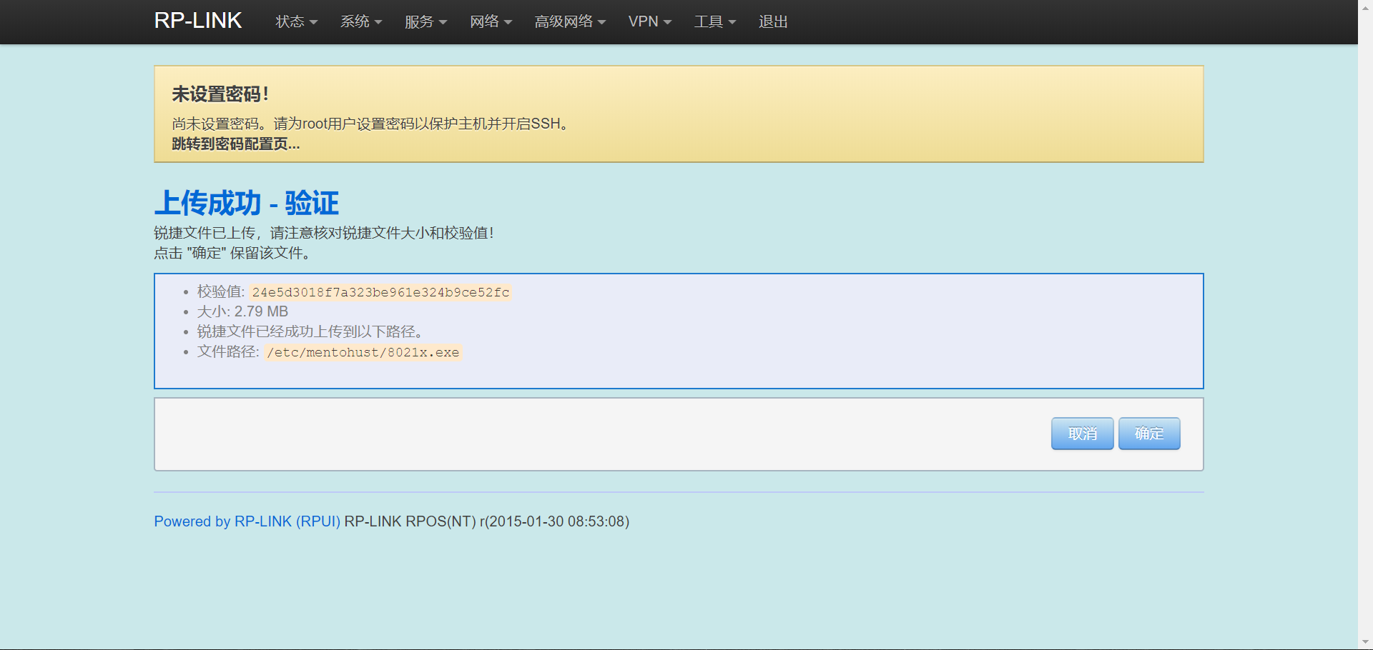Click the 取消 button
This screenshot has height=650, width=1373.
coord(1082,434)
